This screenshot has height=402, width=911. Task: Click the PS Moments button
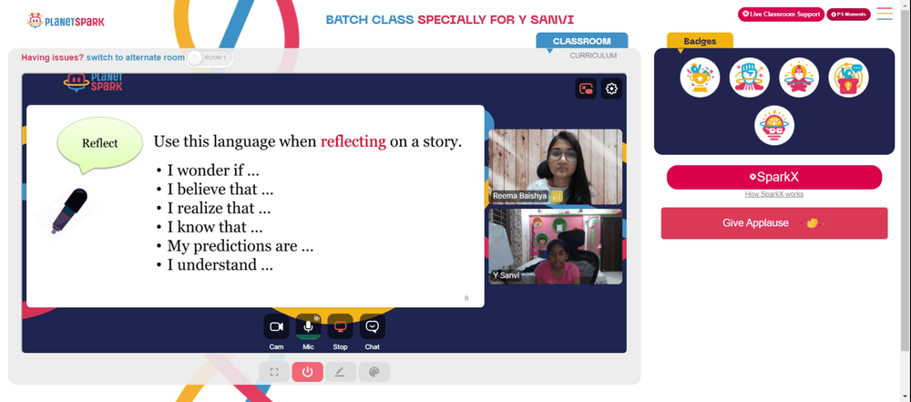click(848, 14)
